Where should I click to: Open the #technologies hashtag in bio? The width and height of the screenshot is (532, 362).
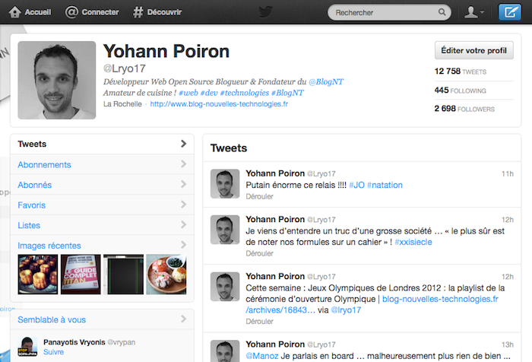point(244,93)
